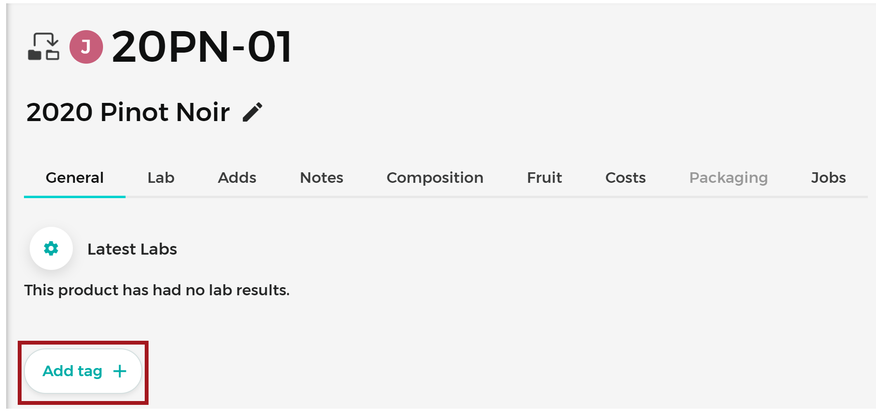
Task: Click the plus icon in Add tag
Action: 120,371
